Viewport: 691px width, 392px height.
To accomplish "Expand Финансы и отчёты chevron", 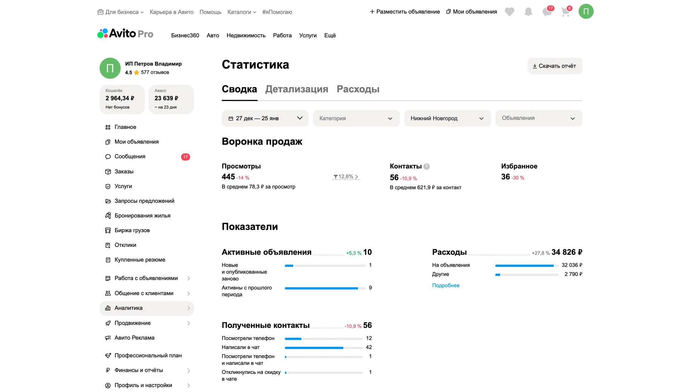I will coord(189,371).
